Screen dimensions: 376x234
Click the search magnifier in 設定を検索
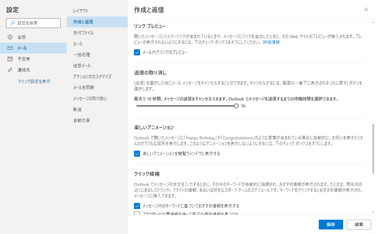coord(12,23)
